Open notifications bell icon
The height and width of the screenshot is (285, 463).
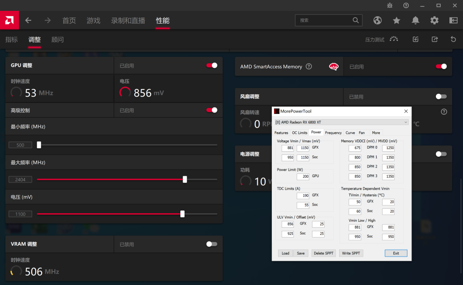[x=416, y=20]
